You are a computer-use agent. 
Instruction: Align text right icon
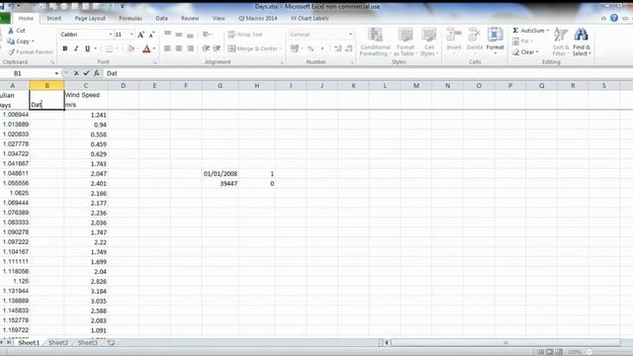(190, 48)
